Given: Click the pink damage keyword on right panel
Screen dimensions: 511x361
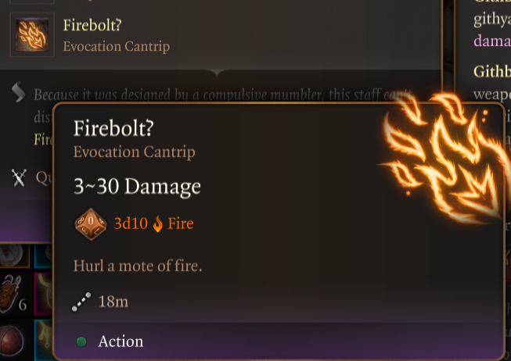Looking at the screenshot, I should pos(492,41).
